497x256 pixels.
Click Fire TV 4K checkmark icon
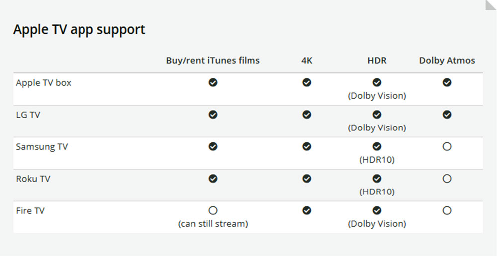[307, 210]
